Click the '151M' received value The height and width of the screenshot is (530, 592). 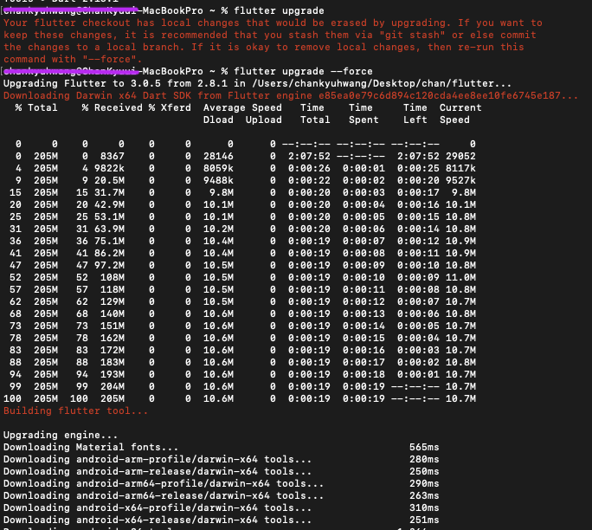click(x=113, y=326)
